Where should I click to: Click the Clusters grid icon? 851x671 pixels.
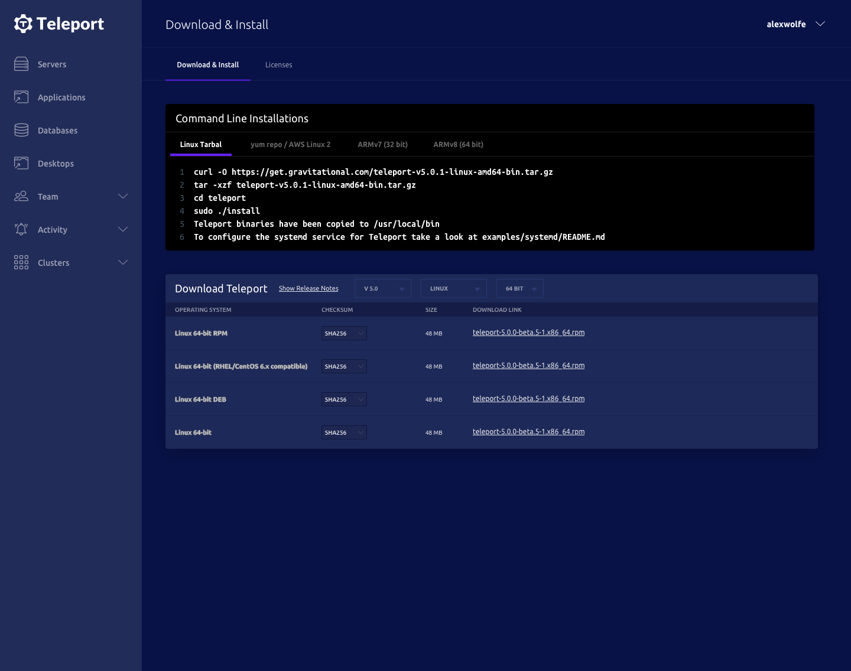click(21, 262)
